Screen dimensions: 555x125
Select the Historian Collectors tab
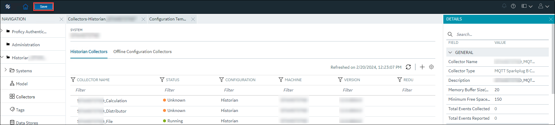89,52
